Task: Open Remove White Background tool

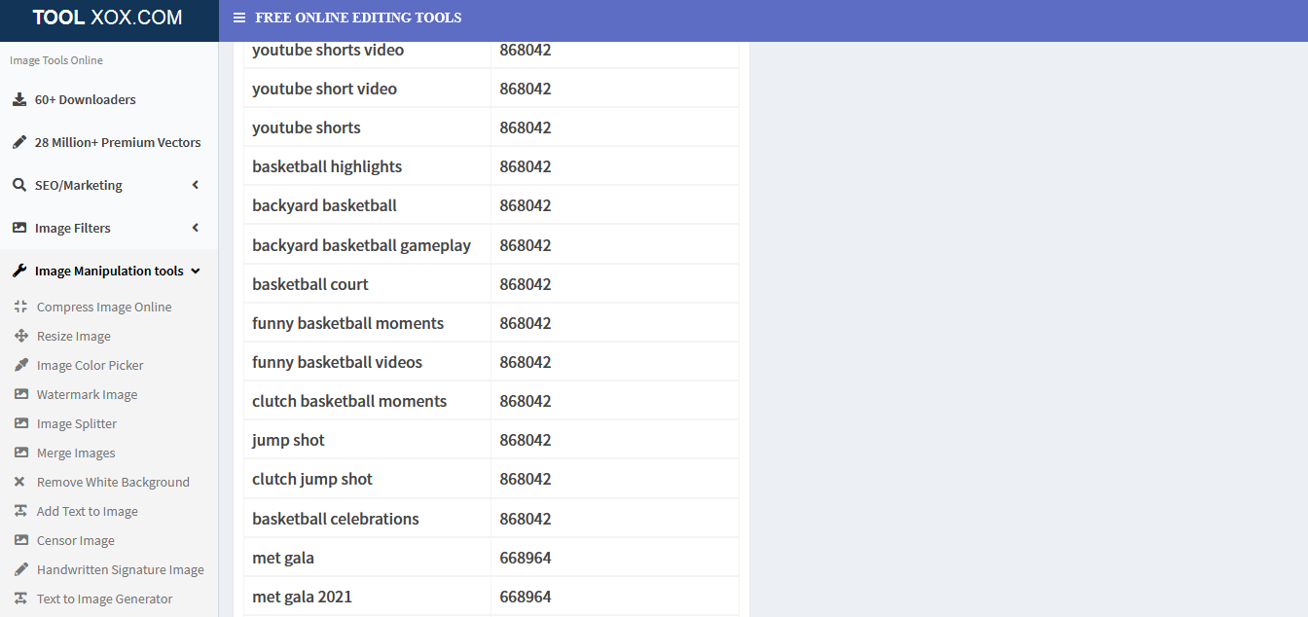Action: [x=113, y=482]
